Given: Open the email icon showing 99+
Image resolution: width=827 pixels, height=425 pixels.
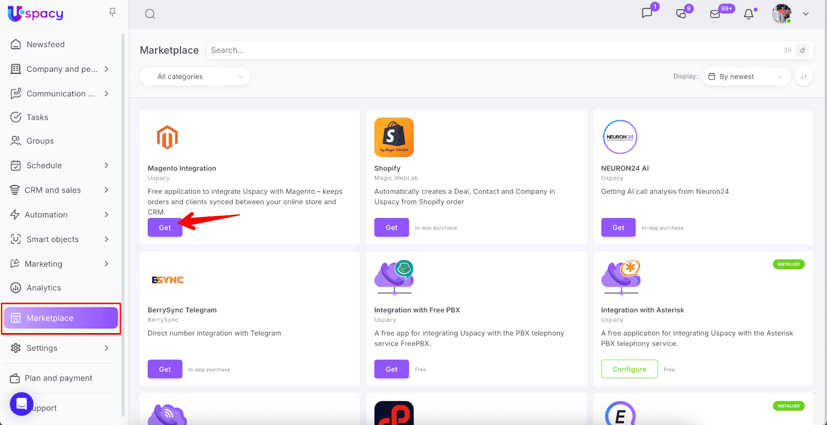Looking at the screenshot, I should [x=715, y=14].
